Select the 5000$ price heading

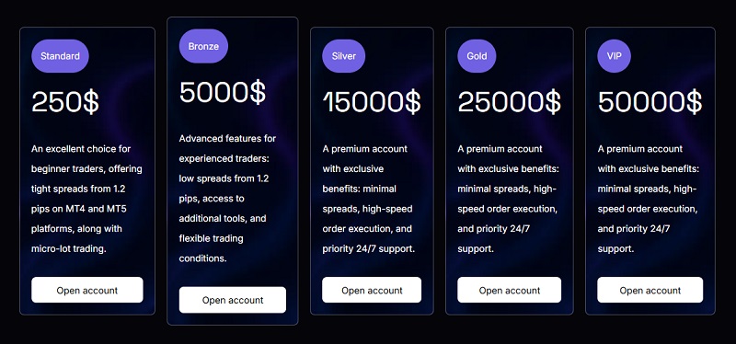click(223, 92)
